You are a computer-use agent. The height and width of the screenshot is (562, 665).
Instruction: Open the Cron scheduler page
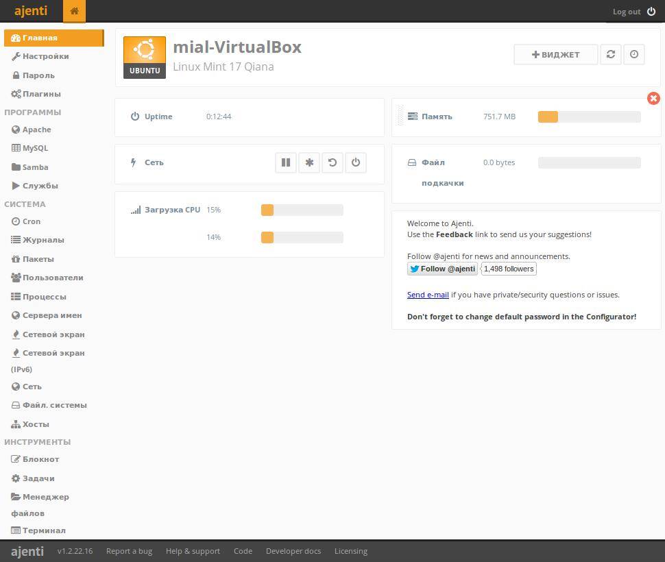(x=26, y=221)
